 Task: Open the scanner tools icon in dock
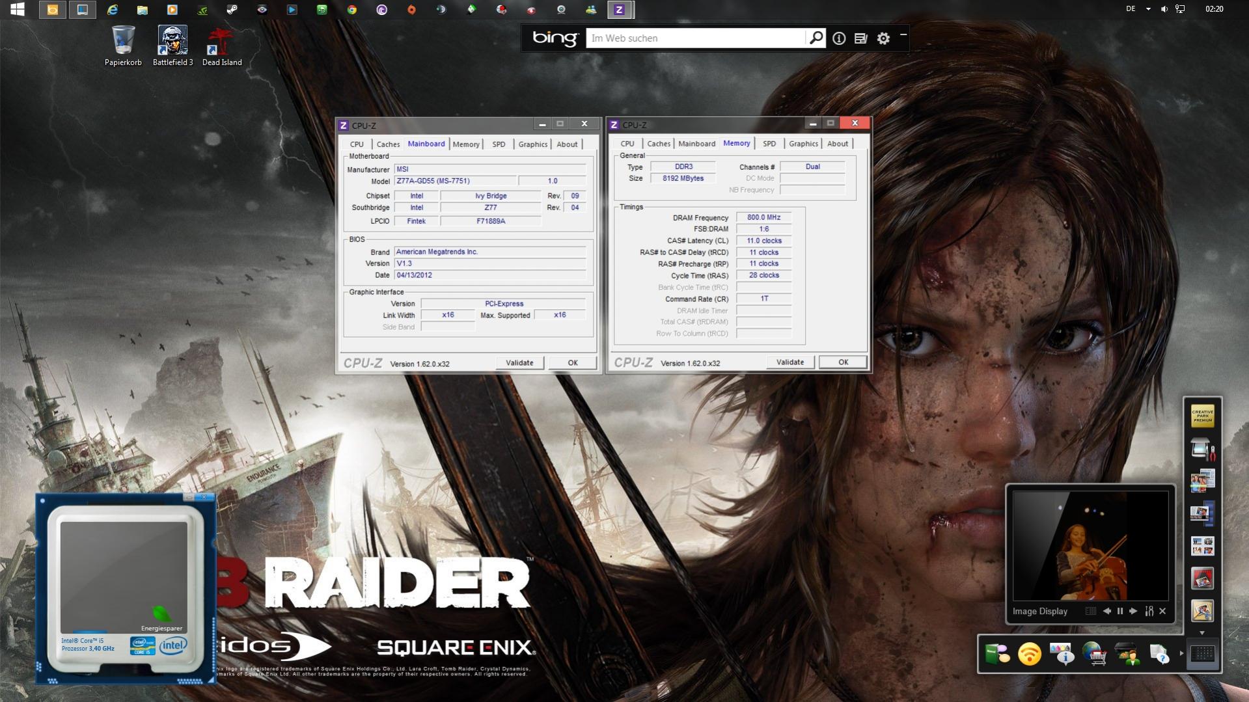1202,449
